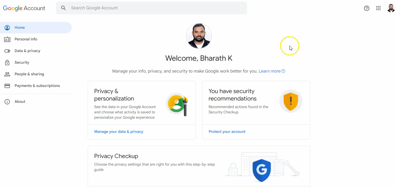Image resolution: width=397 pixels, height=187 pixels.
Task: Click the help icon beside Learn more
Action: pos(283,71)
